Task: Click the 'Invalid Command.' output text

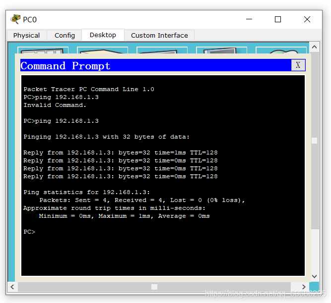Action: tap(55, 105)
